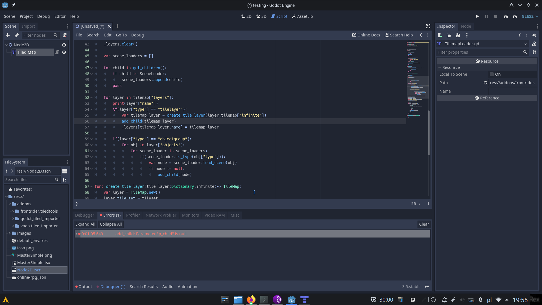Open the Instance Child Scene link icon
This screenshot has width=542, height=305.
16,35
